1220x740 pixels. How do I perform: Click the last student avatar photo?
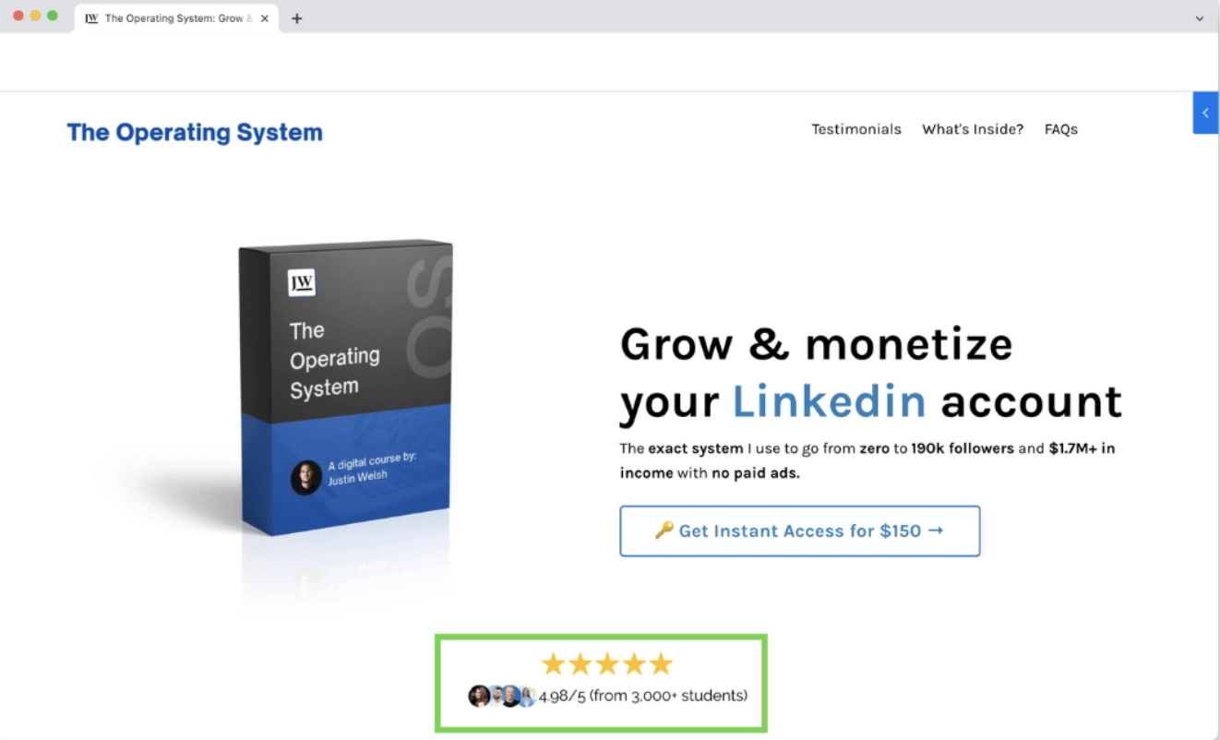tap(527, 697)
